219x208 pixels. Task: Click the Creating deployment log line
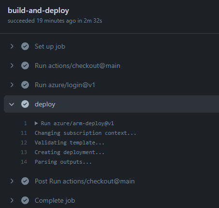[69, 152]
